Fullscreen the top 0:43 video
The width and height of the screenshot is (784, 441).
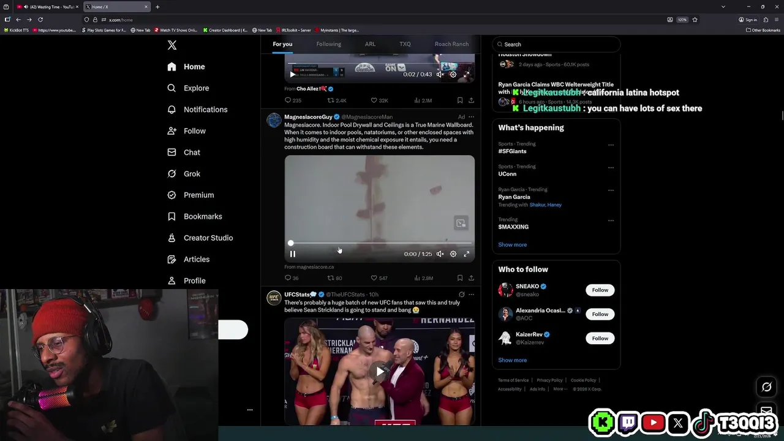pyautogui.click(x=466, y=75)
